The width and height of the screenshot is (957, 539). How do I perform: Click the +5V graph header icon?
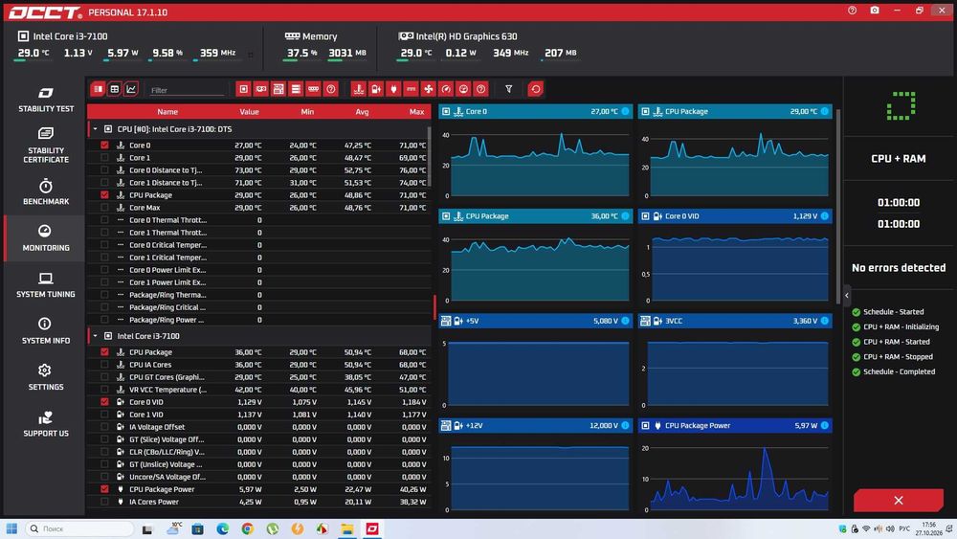tap(446, 321)
